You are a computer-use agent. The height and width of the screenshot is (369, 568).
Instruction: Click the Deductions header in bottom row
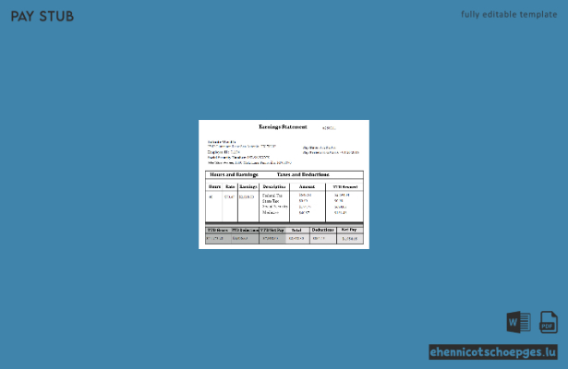323,230
